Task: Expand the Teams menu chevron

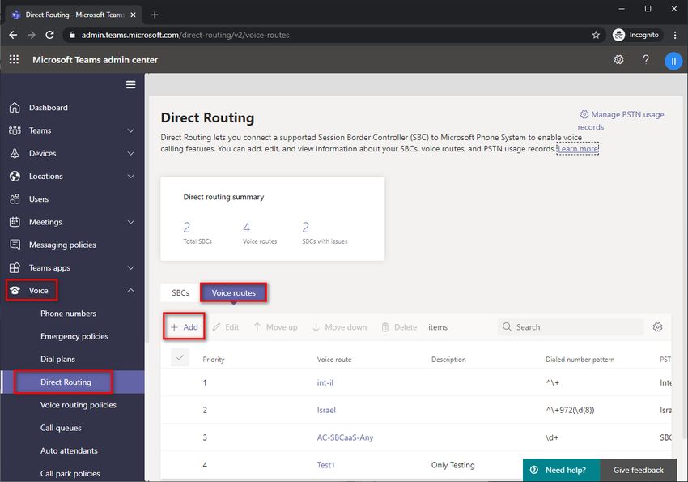Action: coord(131,130)
